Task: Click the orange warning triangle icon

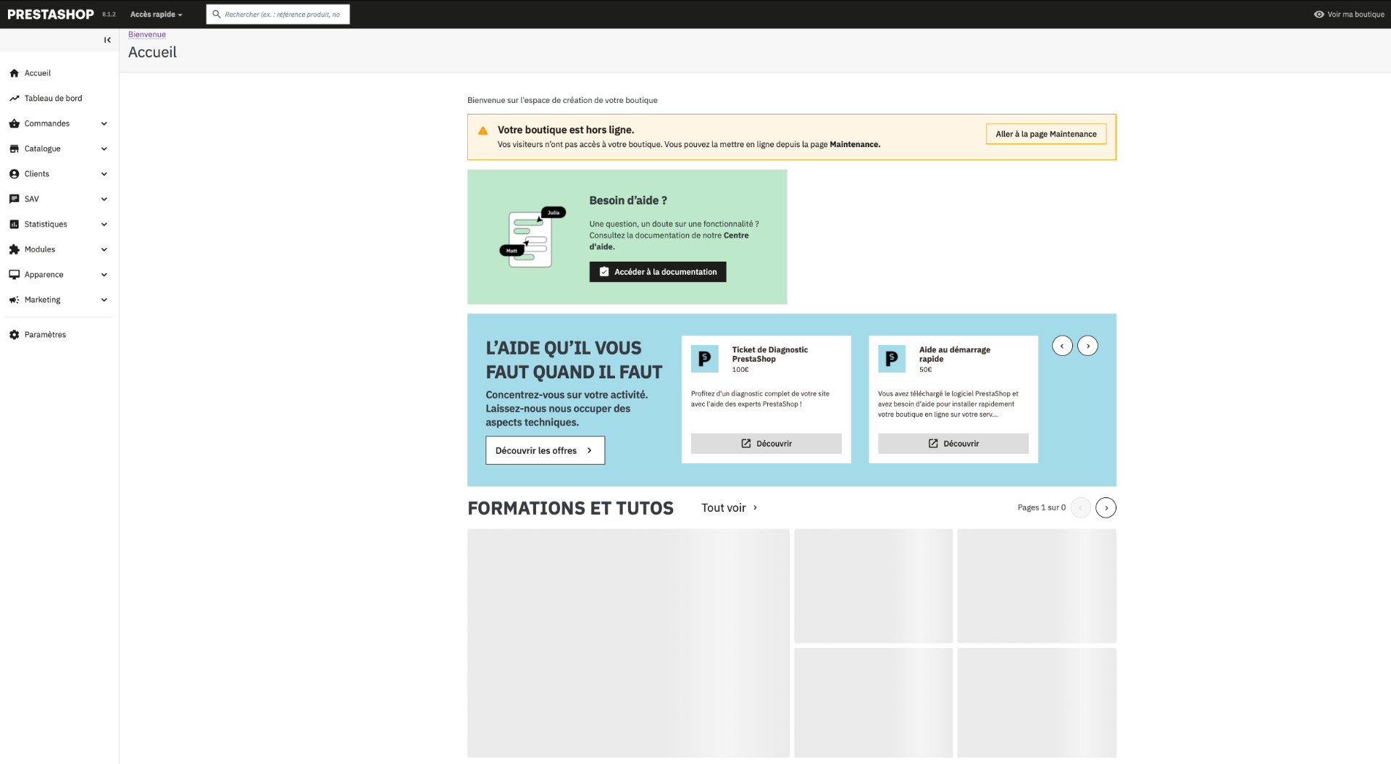Action: (x=483, y=130)
